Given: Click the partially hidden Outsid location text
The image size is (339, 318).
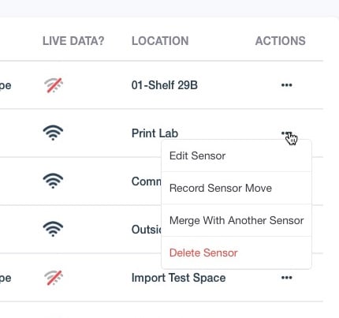Looking at the screenshot, I should click(147, 230).
